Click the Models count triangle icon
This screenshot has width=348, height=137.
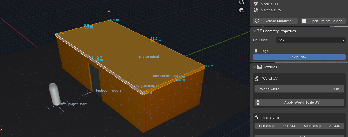(256, 4)
